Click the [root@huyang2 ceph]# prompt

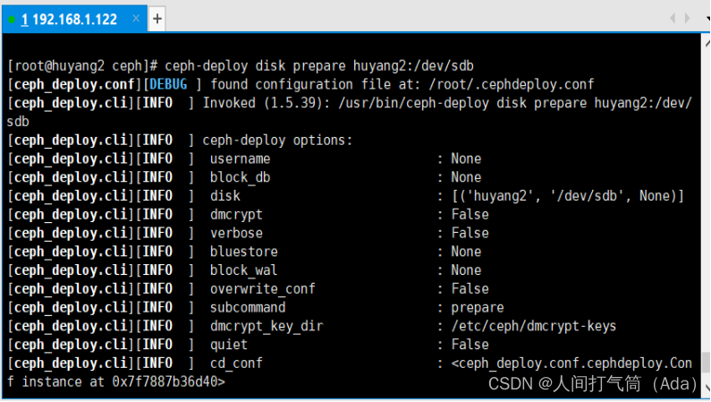[82, 66]
